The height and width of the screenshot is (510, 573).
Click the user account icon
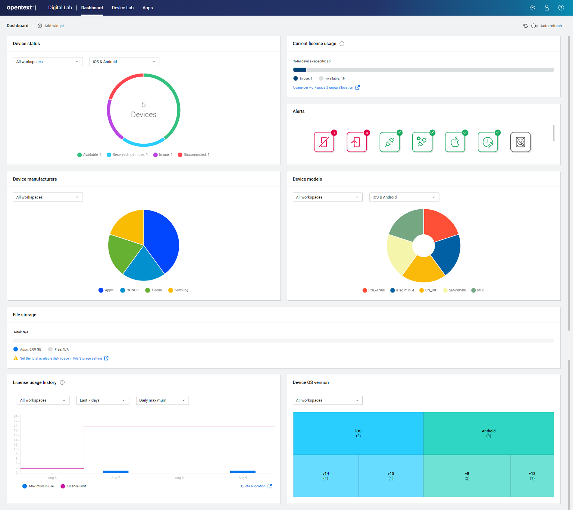coord(547,8)
